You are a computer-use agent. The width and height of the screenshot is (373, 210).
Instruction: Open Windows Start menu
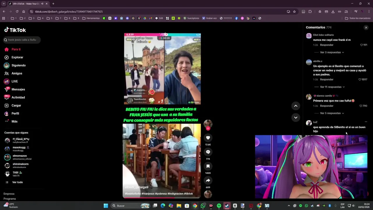106,206
